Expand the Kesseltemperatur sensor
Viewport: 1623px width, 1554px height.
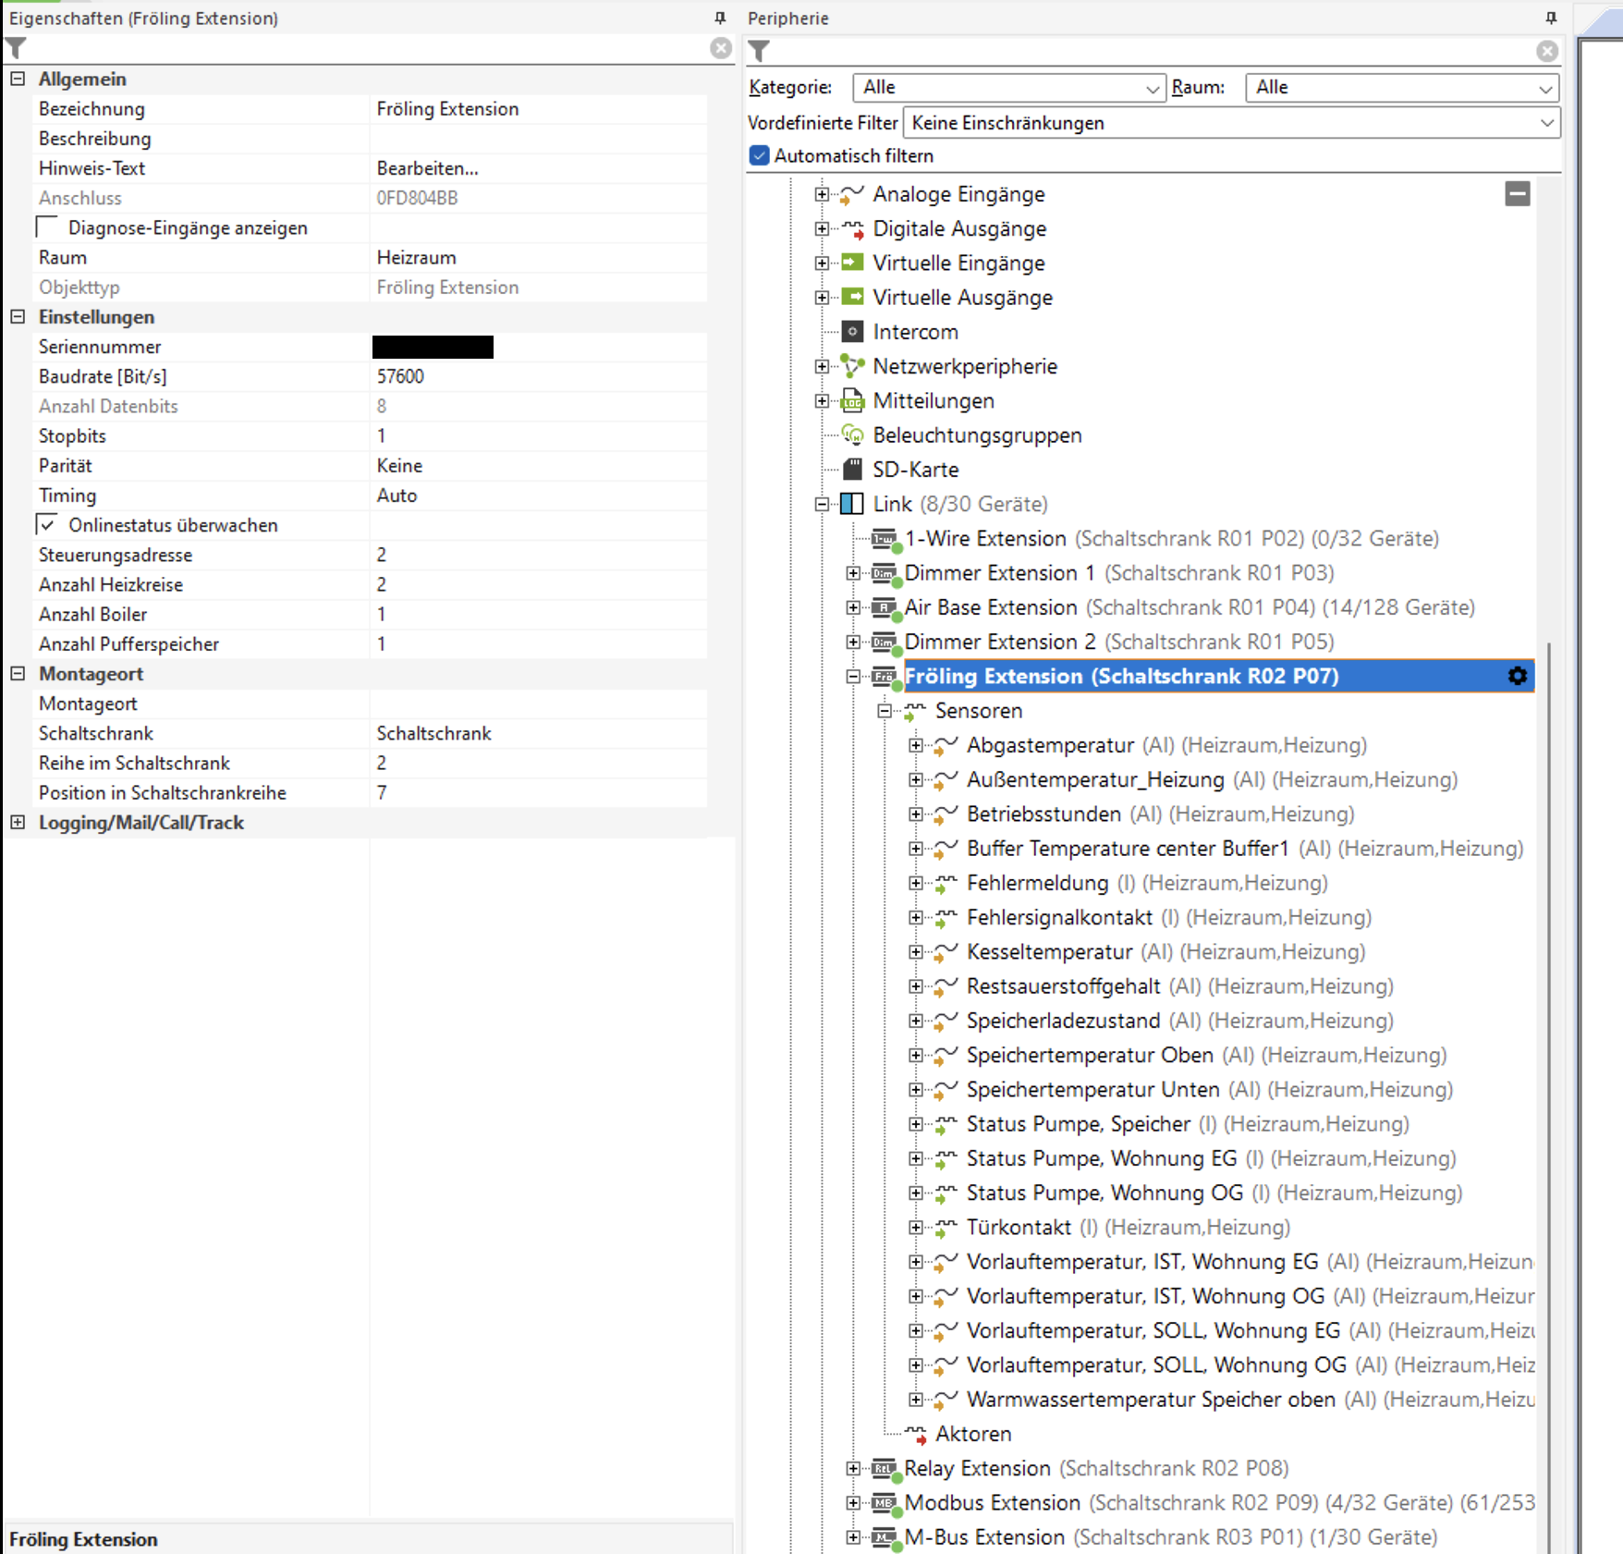click(915, 952)
